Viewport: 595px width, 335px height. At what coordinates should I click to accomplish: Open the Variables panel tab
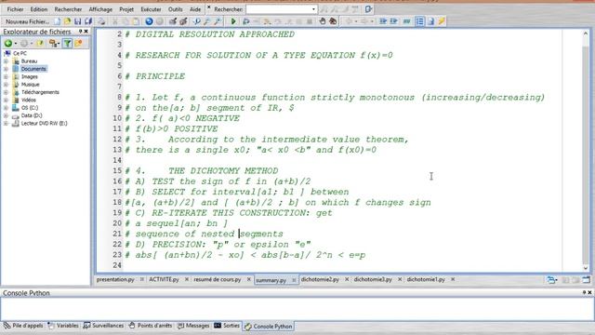tap(63, 326)
